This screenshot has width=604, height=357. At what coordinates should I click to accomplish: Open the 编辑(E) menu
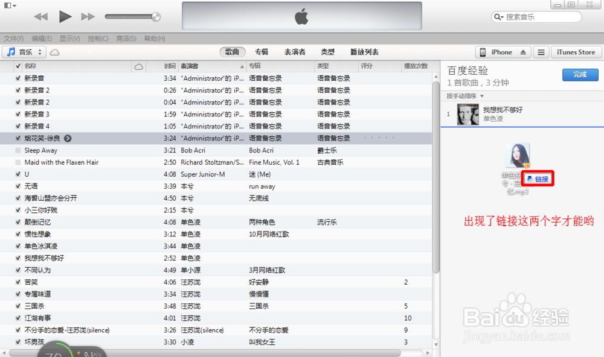(42, 39)
